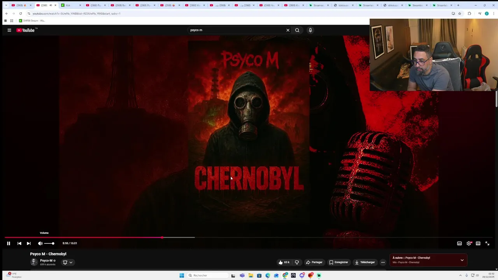Bookmark this page with the star
The width and height of the screenshot is (498, 280).
click(459, 14)
